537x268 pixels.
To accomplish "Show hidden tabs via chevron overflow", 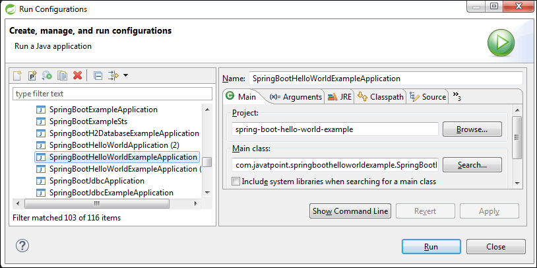I will [x=457, y=96].
